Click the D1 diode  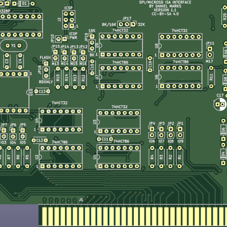pos(24,3)
